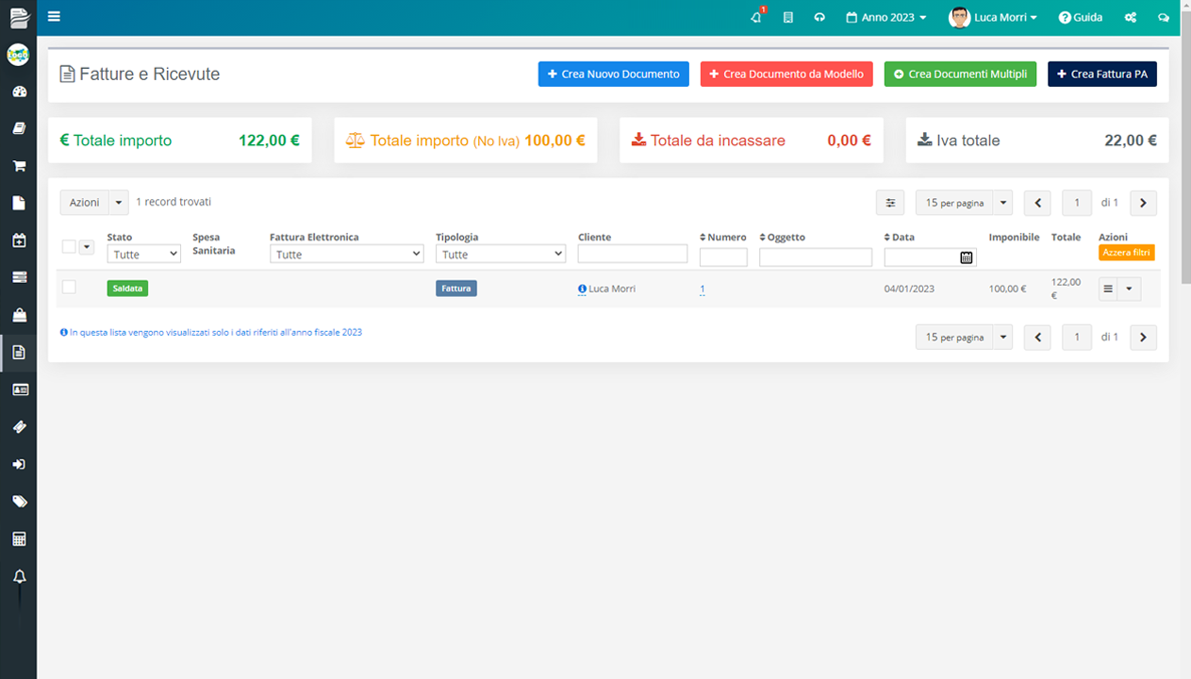Expand the Azioni dropdown arrow

[119, 203]
